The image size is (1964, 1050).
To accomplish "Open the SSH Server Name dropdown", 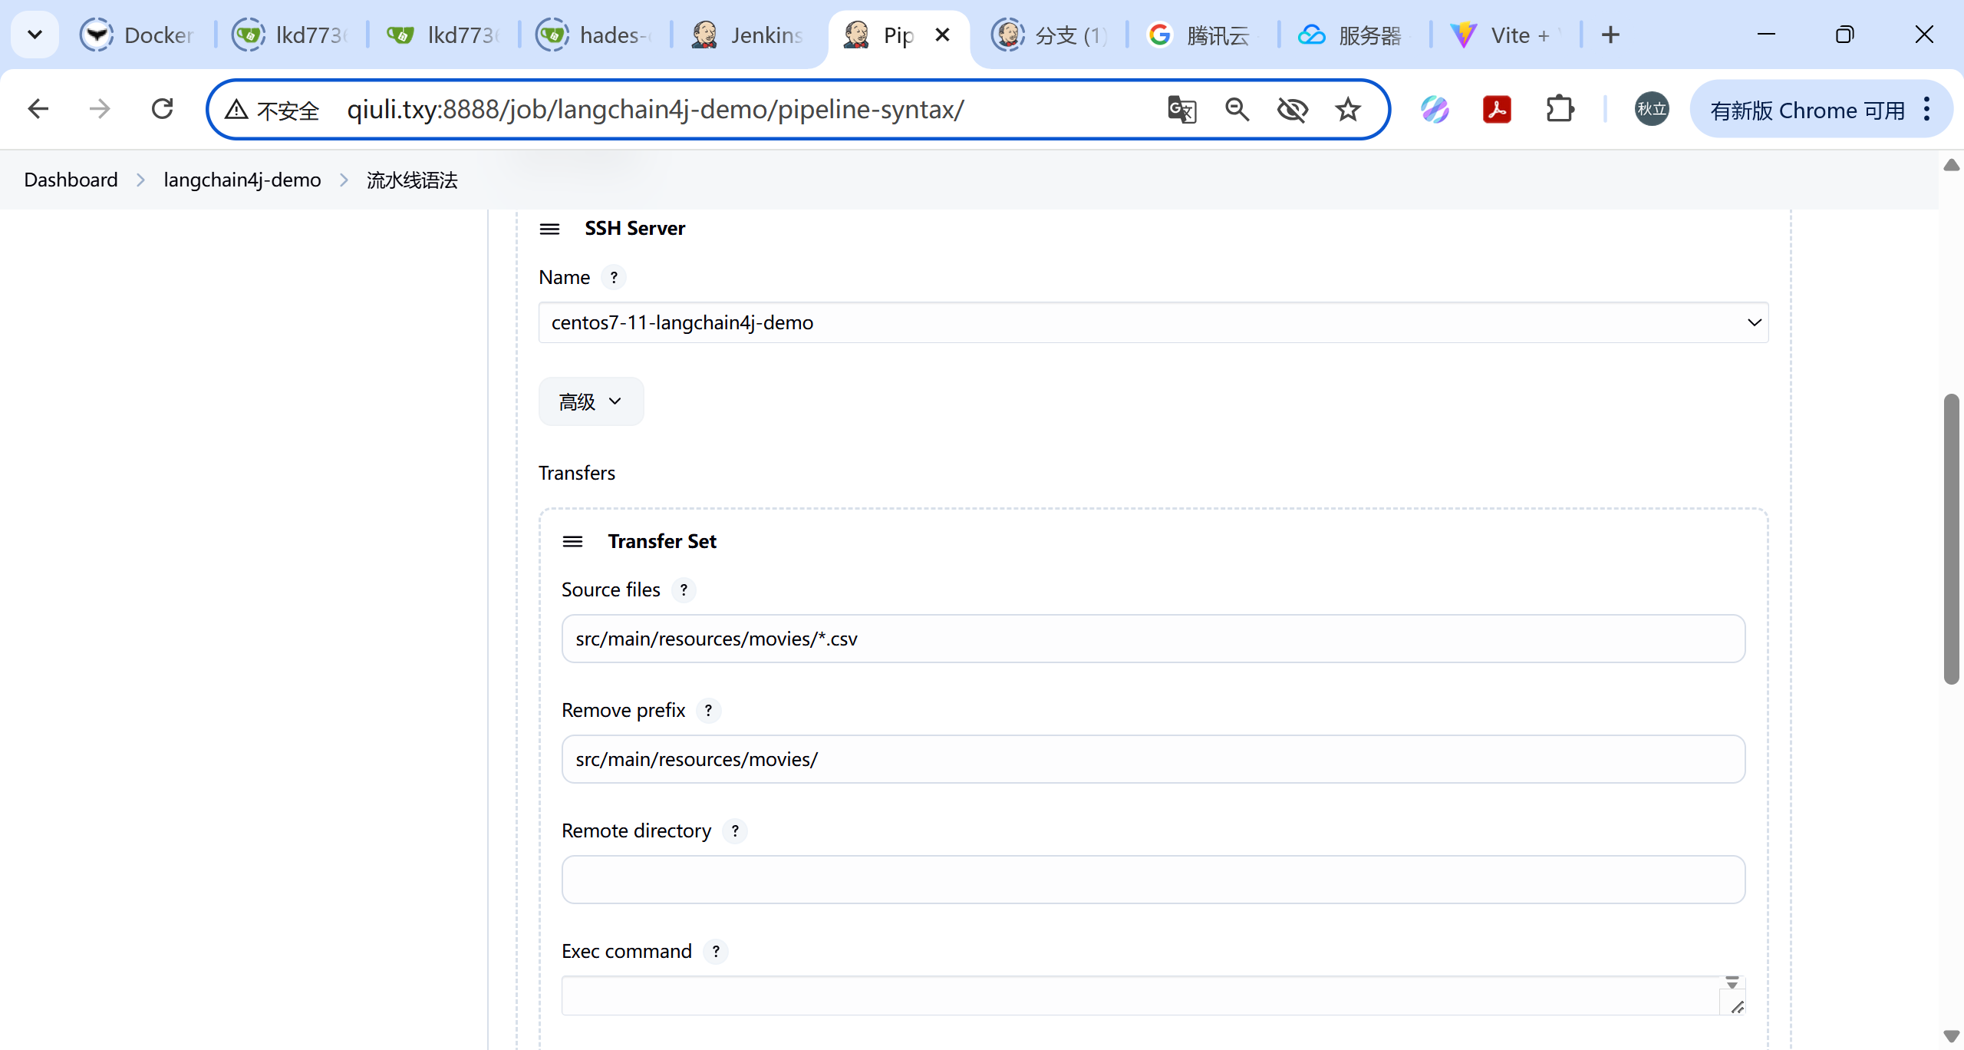I will pyautogui.click(x=1153, y=323).
